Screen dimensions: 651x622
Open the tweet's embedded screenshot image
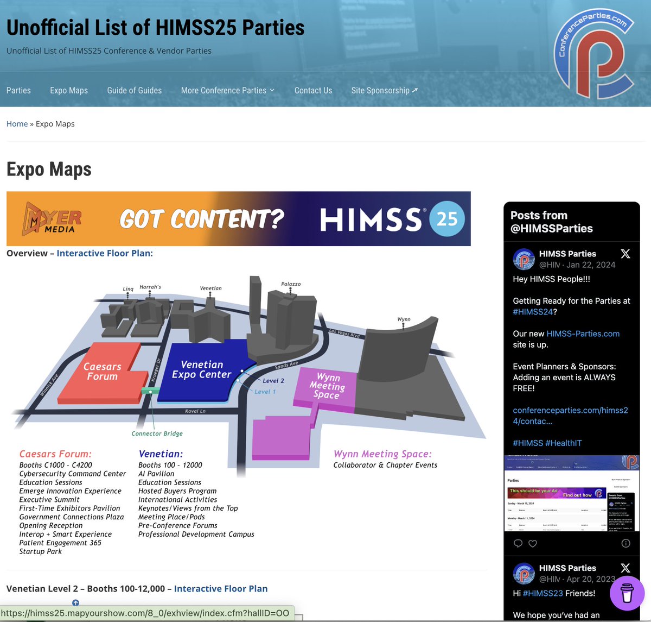point(572,493)
